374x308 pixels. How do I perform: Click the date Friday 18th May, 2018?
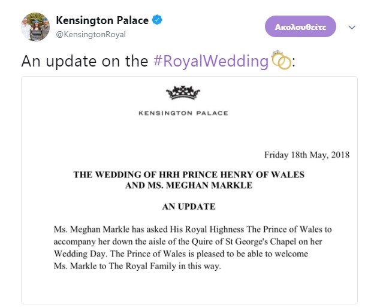[x=306, y=155]
